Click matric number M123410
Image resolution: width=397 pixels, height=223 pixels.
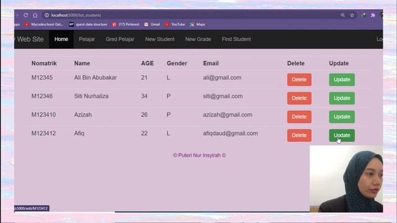pyautogui.click(x=43, y=115)
